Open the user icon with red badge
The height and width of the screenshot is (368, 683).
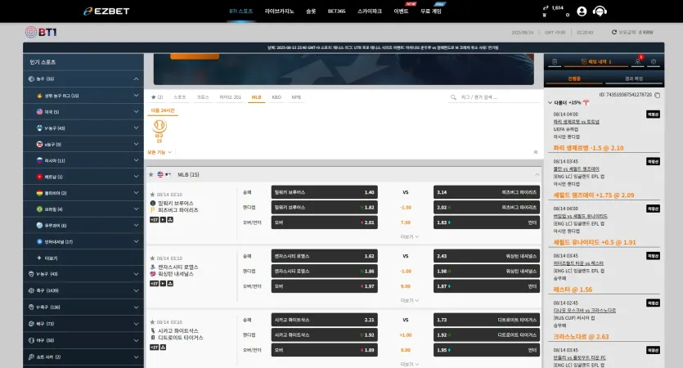click(638, 61)
